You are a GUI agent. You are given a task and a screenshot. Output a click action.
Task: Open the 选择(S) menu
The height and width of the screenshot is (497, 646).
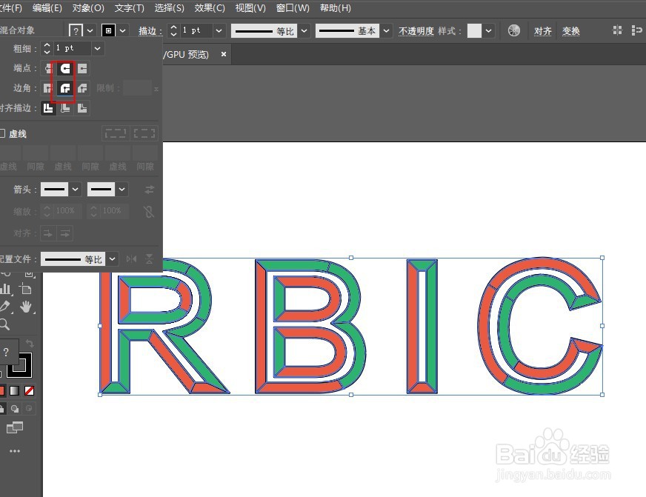(x=170, y=8)
